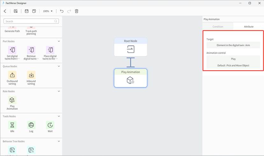Select the Outbound sorting node icon

click(x=12, y=75)
